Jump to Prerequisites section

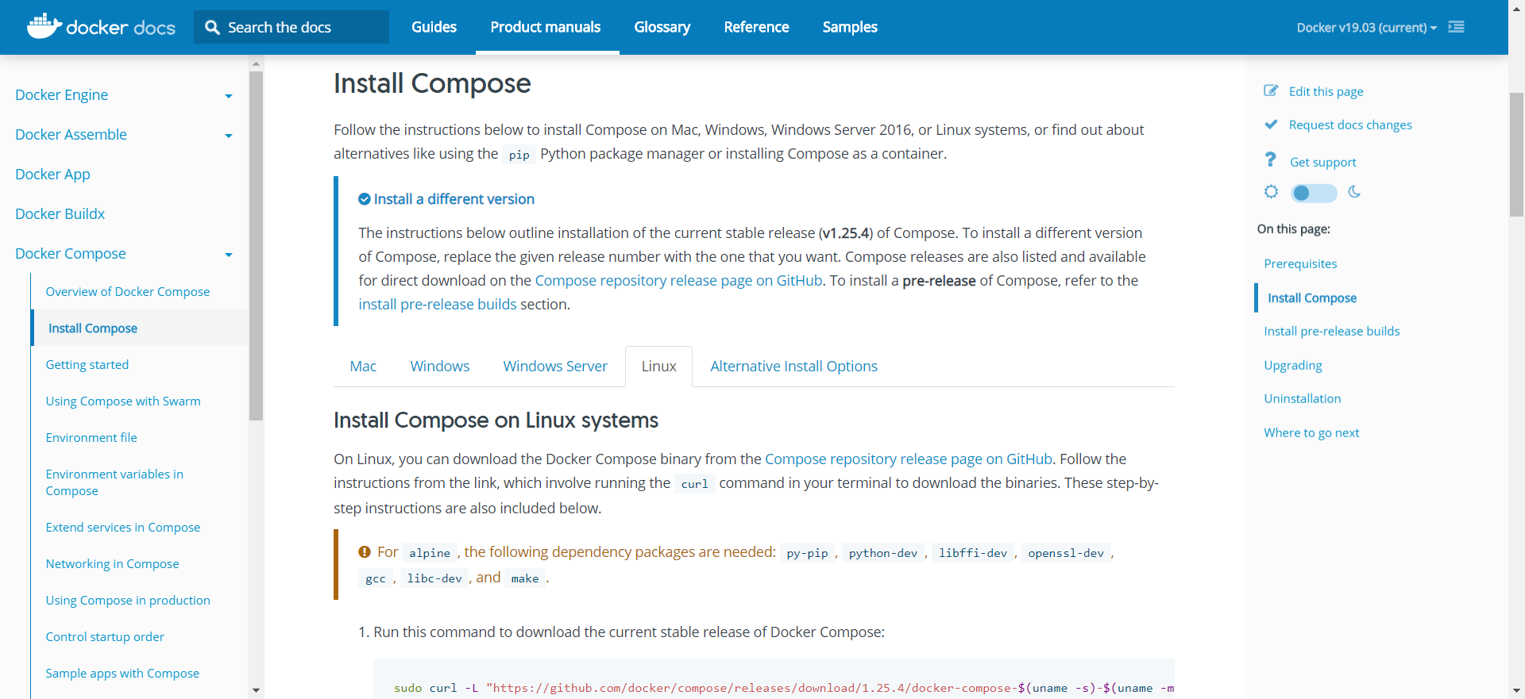(x=1300, y=263)
